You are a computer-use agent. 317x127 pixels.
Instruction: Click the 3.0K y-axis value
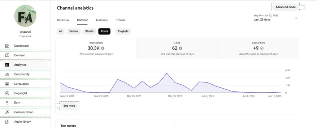pyautogui.click(x=288, y=78)
